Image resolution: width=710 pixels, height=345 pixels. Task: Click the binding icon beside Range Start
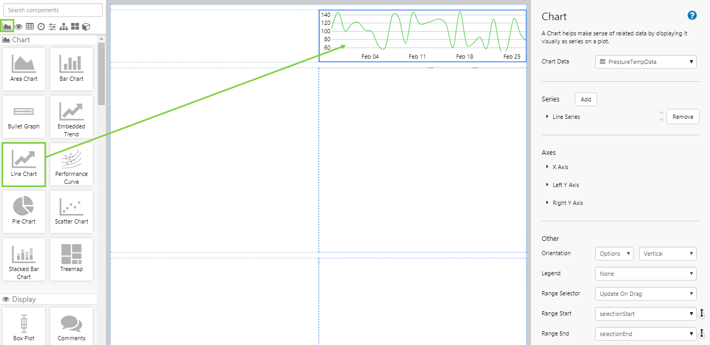pyautogui.click(x=702, y=314)
